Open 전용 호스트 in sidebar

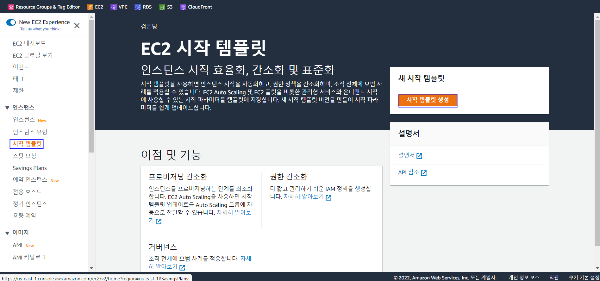[27, 192]
